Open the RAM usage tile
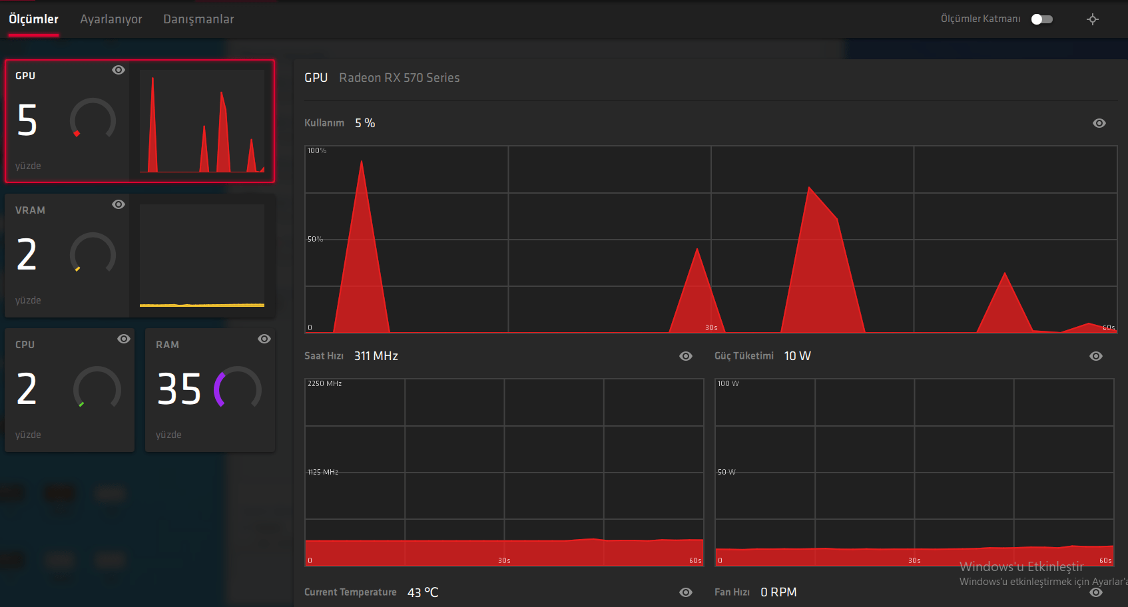Screen dimensions: 1128x607 (210, 390)
